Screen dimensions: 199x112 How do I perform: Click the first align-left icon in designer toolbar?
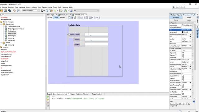(80, 18)
